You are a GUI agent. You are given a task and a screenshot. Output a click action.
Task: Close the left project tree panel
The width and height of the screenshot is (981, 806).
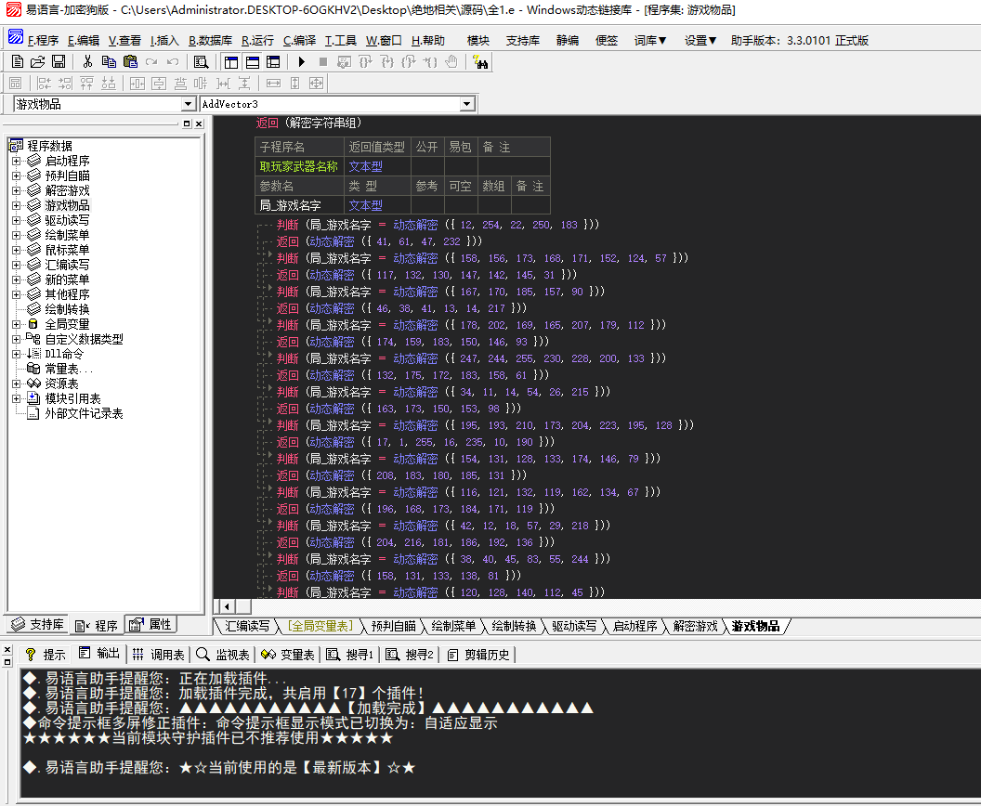point(199,123)
